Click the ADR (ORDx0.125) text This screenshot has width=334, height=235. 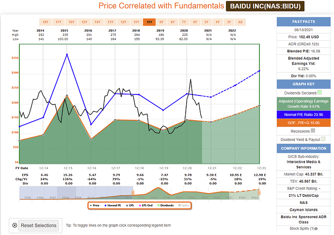click(x=303, y=44)
